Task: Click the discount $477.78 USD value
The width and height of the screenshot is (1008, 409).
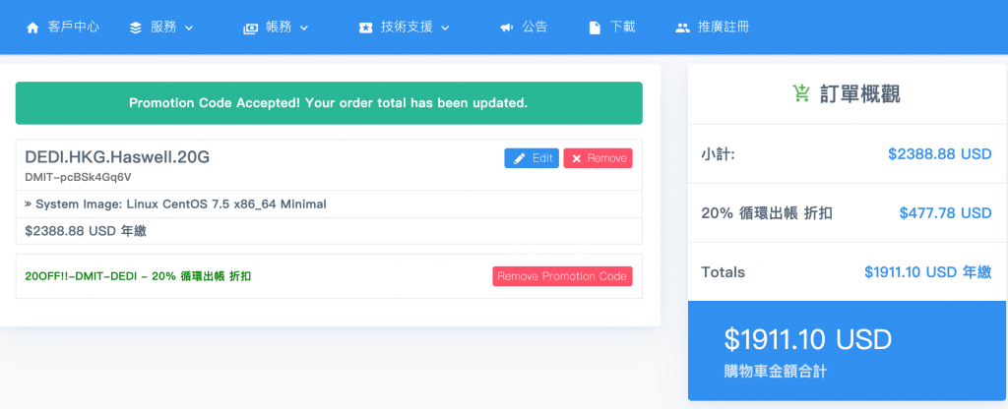Action: click(x=945, y=213)
